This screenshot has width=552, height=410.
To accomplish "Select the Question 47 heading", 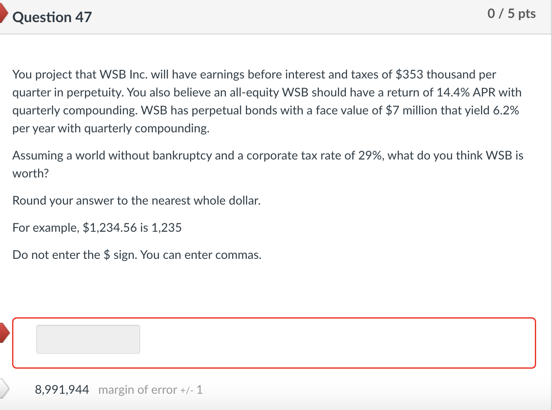I will click(52, 17).
